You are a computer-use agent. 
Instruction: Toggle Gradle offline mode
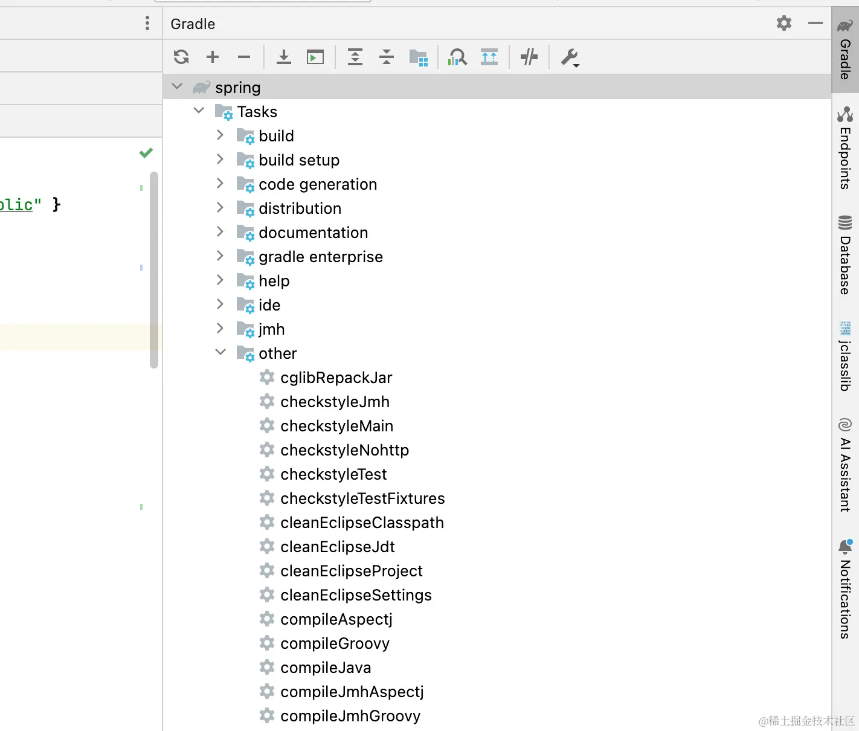(x=529, y=57)
